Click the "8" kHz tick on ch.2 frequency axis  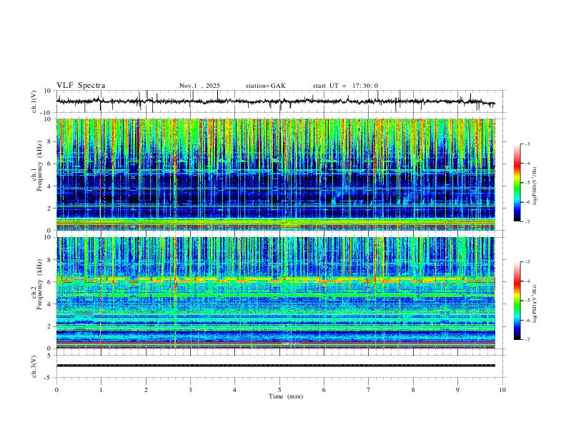[x=49, y=260]
